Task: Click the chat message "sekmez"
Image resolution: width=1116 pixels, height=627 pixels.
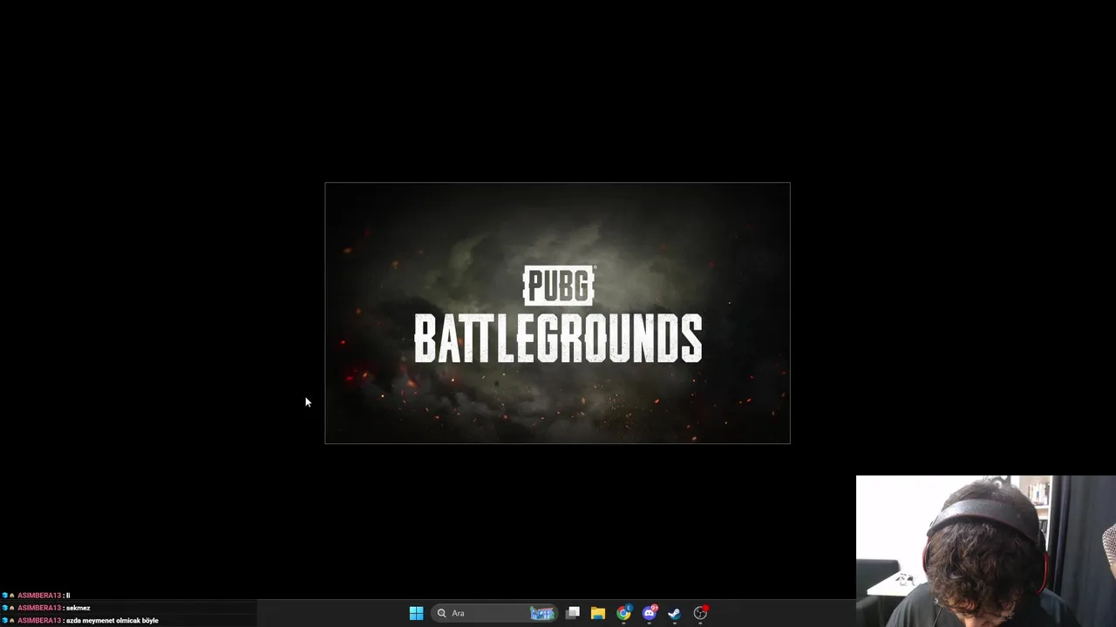Action: click(78, 608)
